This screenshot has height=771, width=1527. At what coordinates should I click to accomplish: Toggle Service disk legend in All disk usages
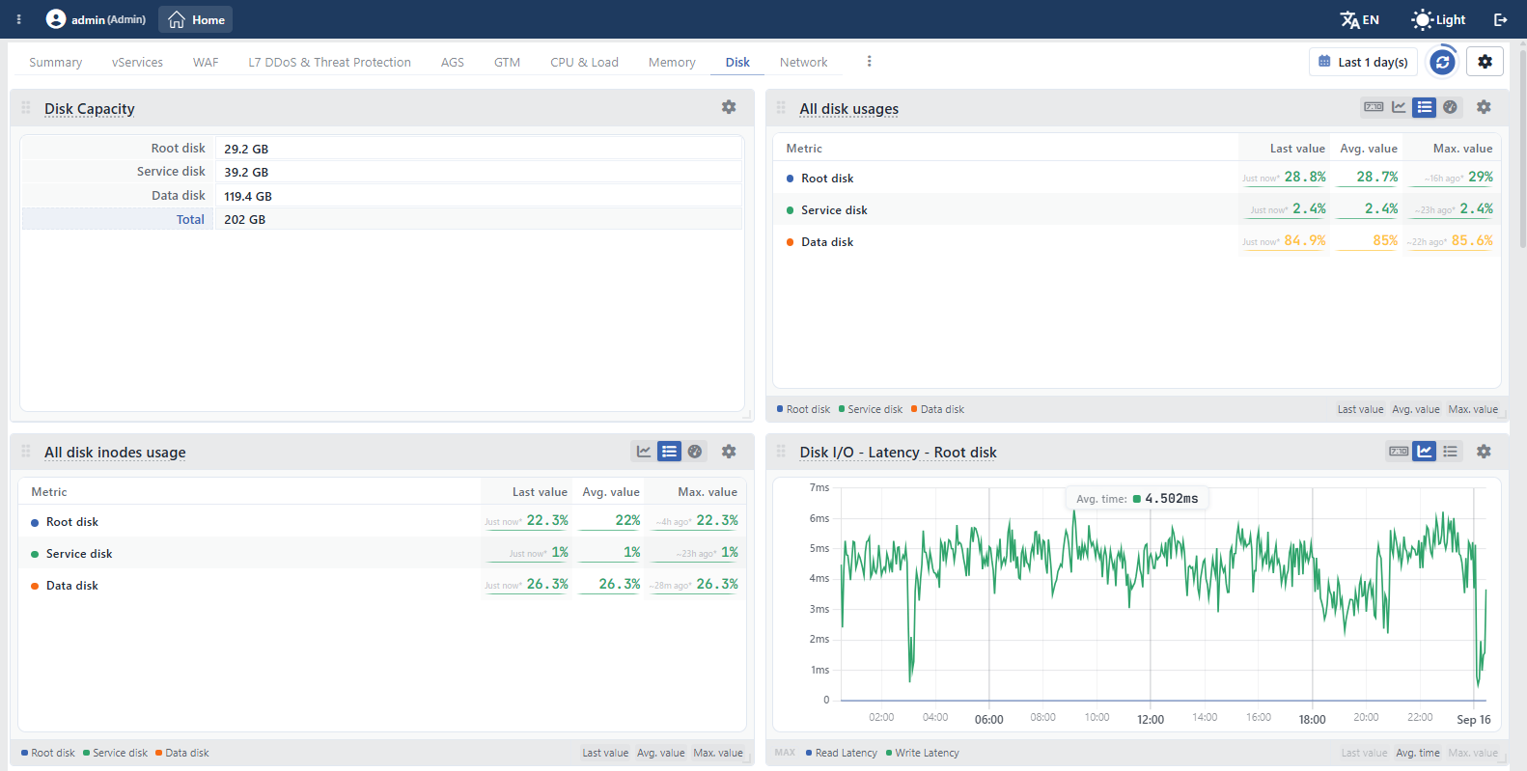[871, 409]
